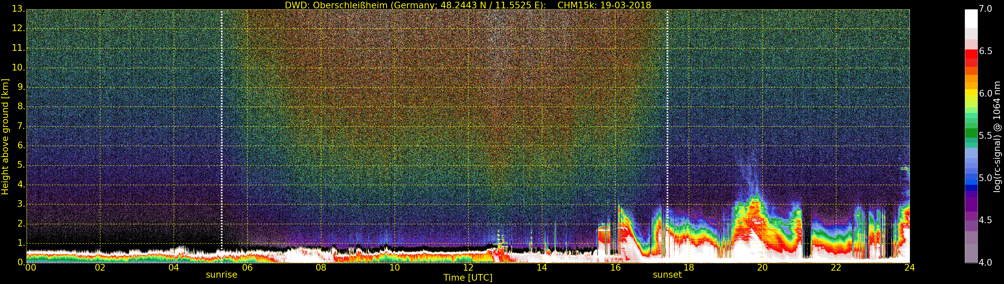
Task: Click the '14' time tick label
Action: (x=542, y=267)
